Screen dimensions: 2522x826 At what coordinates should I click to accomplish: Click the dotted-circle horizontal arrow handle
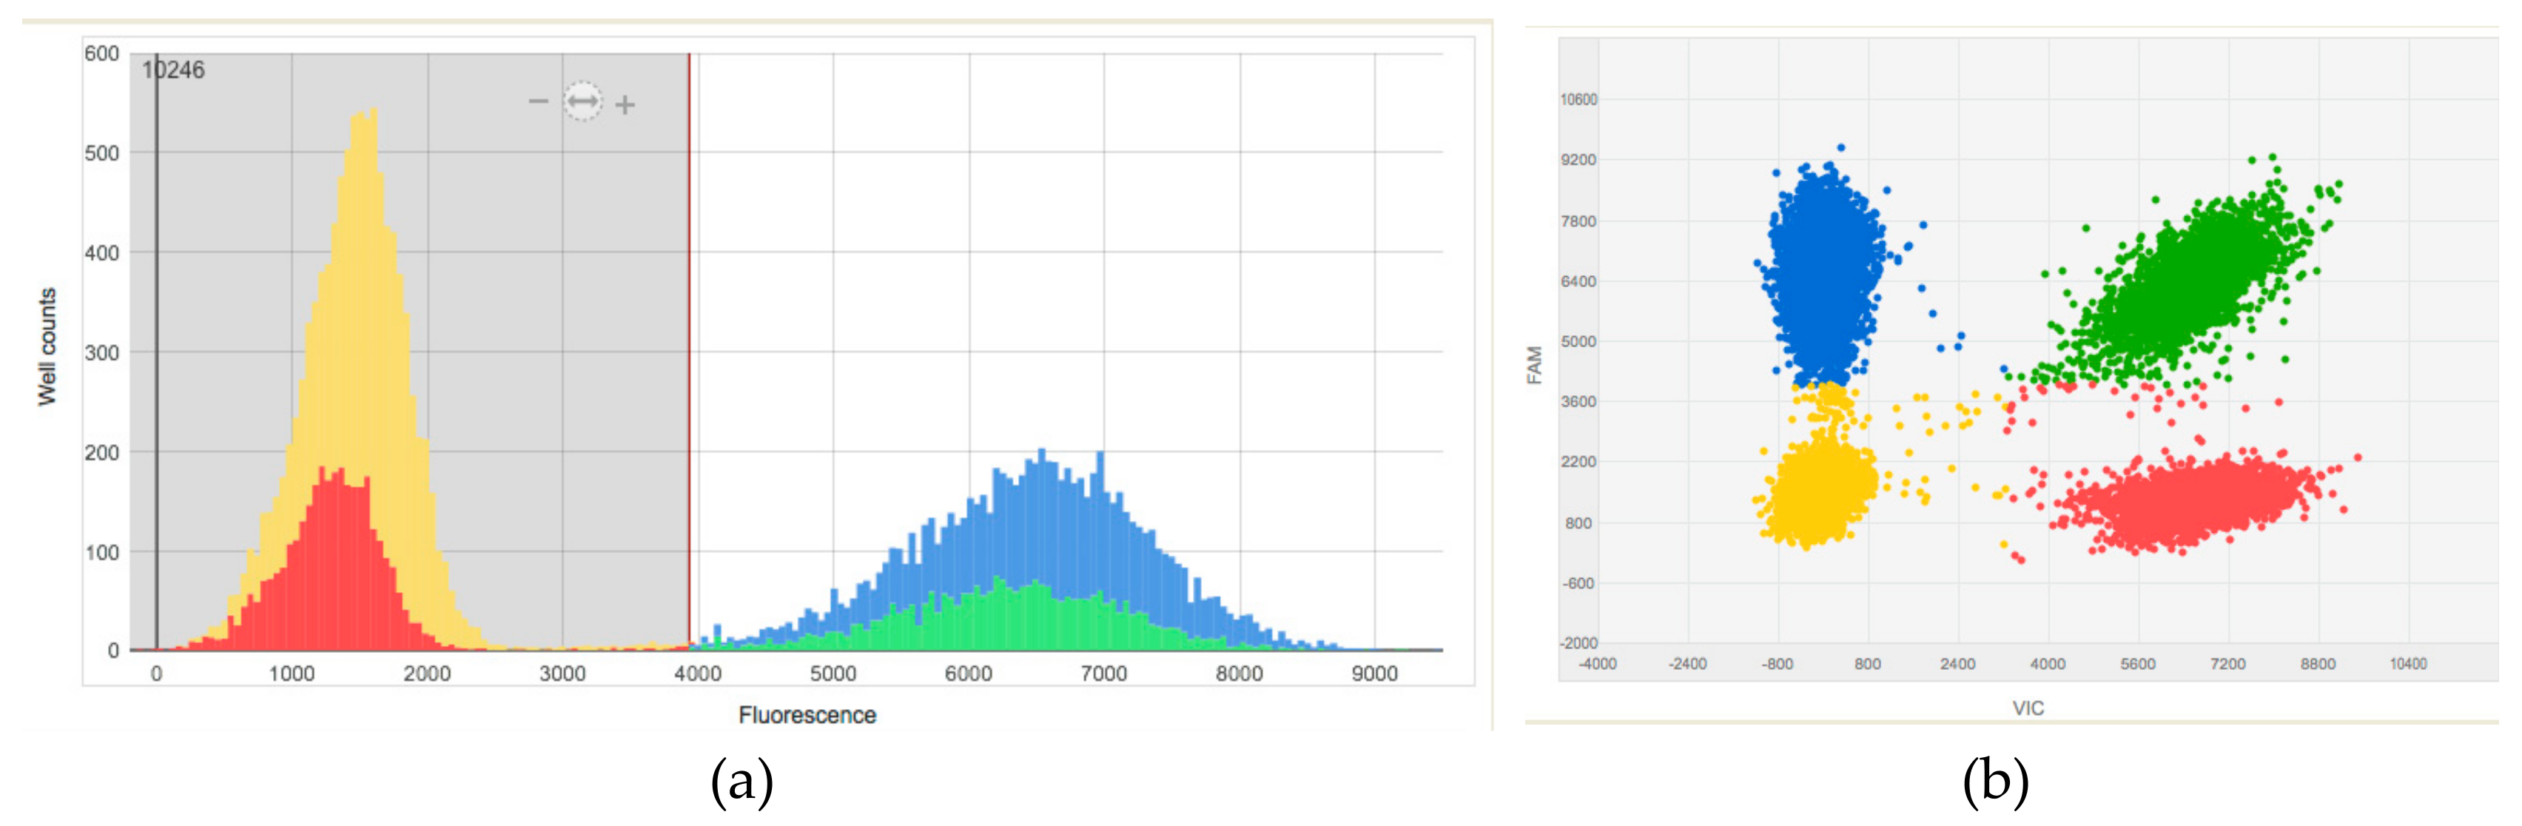click(x=582, y=101)
